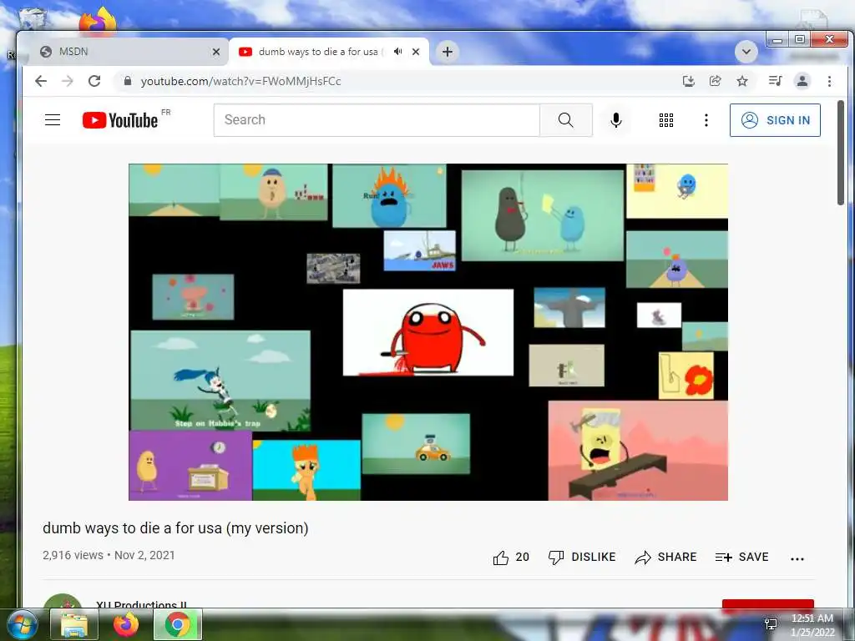Screen dimensions: 855x641
Task: Close the MSDN tab
Action: pos(216,52)
